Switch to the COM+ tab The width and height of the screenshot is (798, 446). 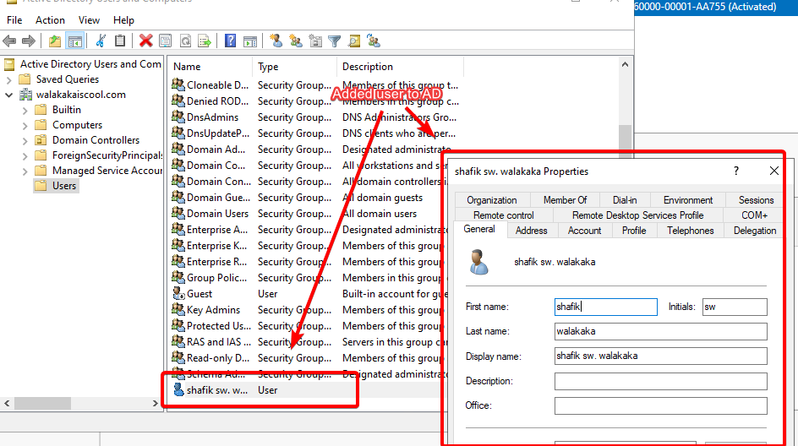[x=754, y=215]
